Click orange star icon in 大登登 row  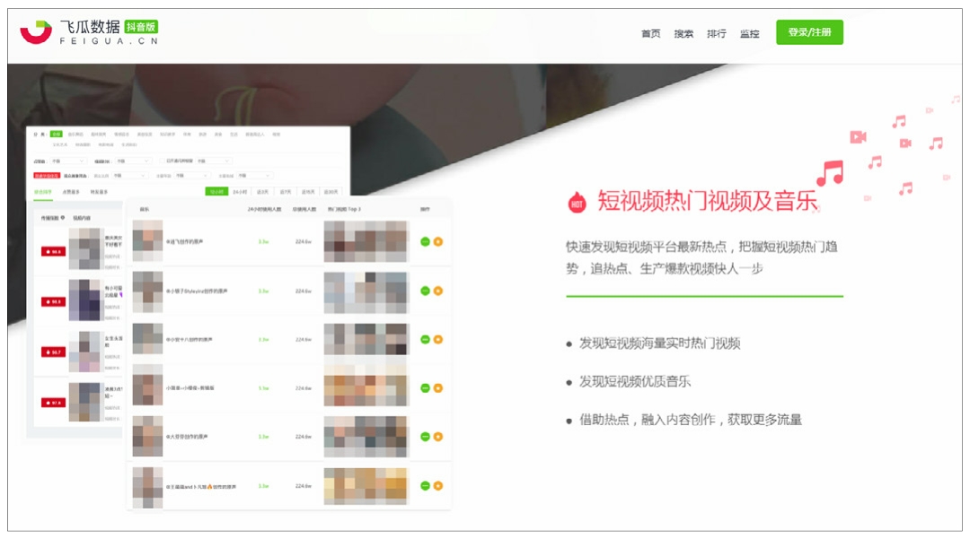pos(438,437)
